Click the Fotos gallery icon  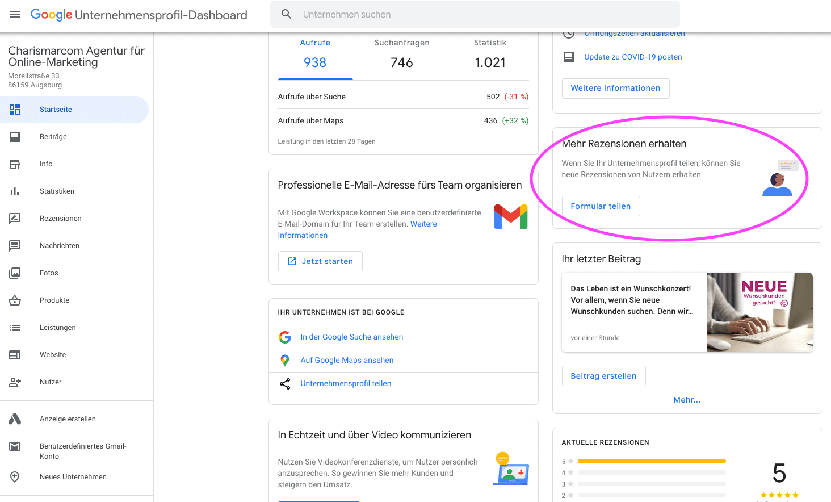pyautogui.click(x=15, y=273)
